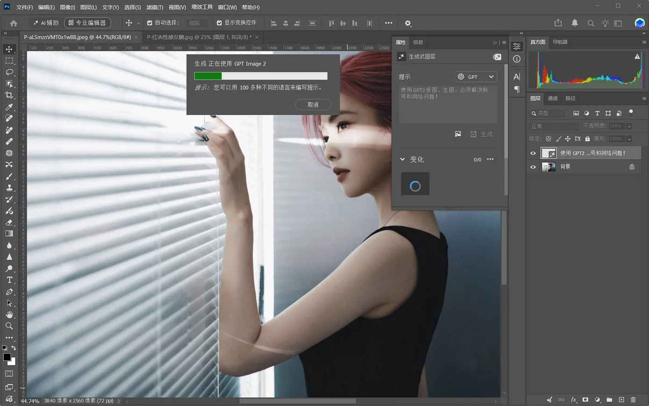Open the 滤镜(T) menu
This screenshot has width=649, height=406.
(155, 7)
